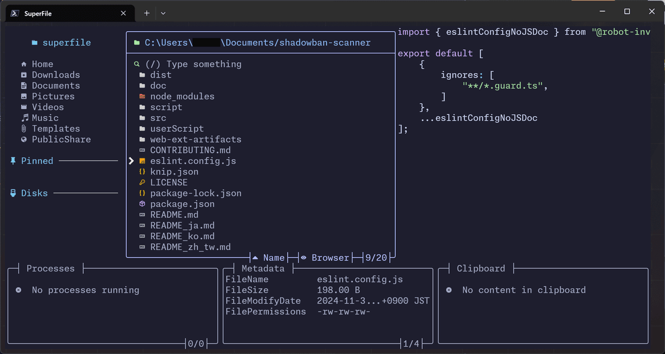
Task: Toggle the Browser eye indicator
Action: (304, 258)
